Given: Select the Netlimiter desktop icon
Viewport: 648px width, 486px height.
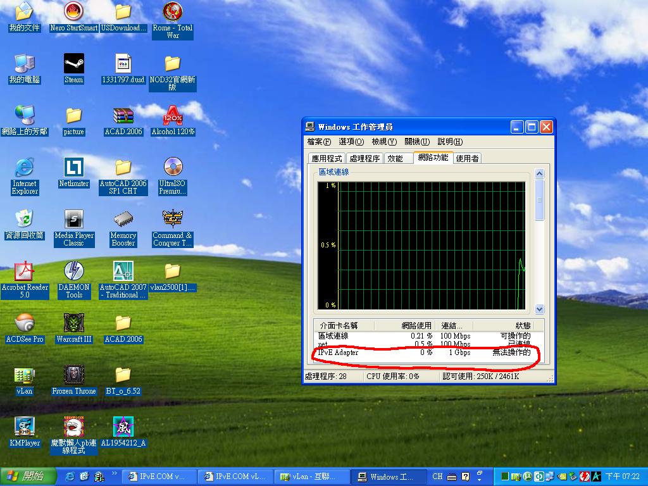Looking at the screenshot, I should click(x=73, y=168).
